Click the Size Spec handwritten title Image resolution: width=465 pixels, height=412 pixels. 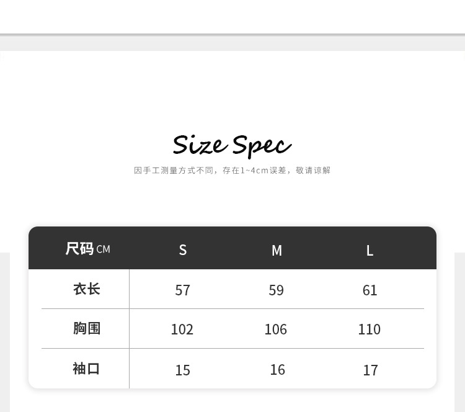coord(232,145)
